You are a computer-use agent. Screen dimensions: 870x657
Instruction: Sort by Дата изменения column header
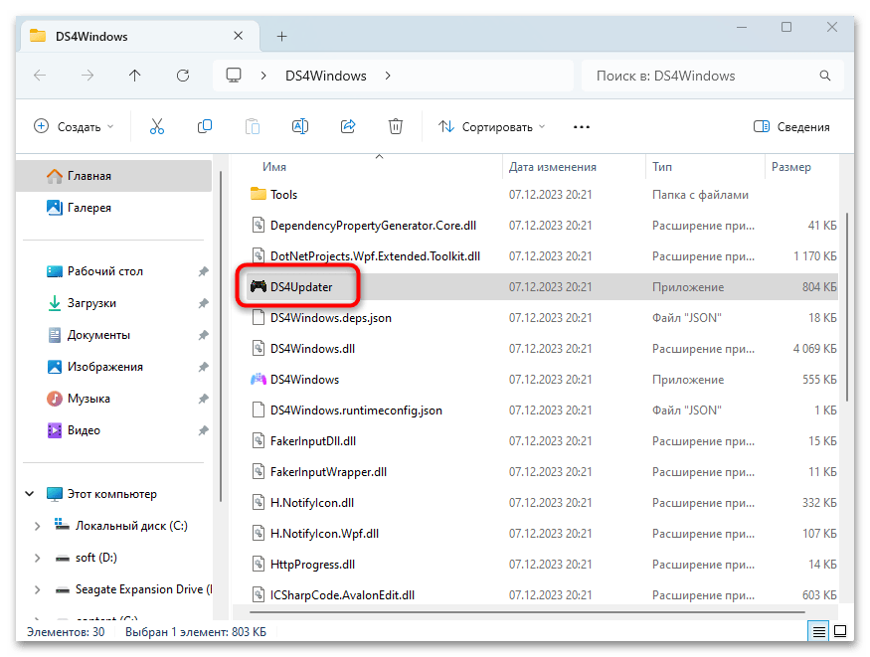[x=553, y=167]
